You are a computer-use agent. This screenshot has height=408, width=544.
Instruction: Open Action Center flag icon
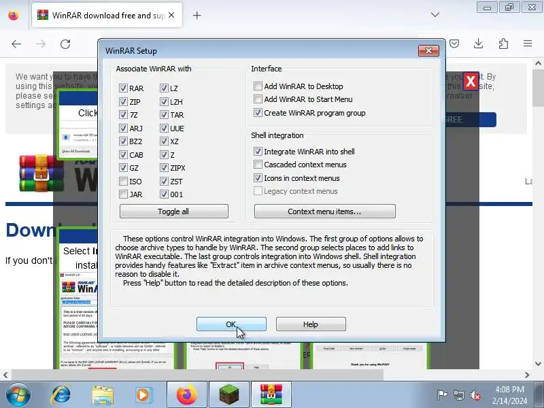coord(442,395)
